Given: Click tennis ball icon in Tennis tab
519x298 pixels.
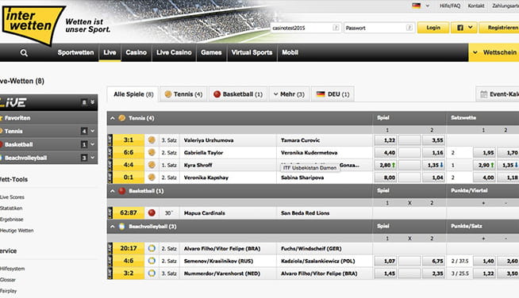Looking at the screenshot, I should coord(168,94).
